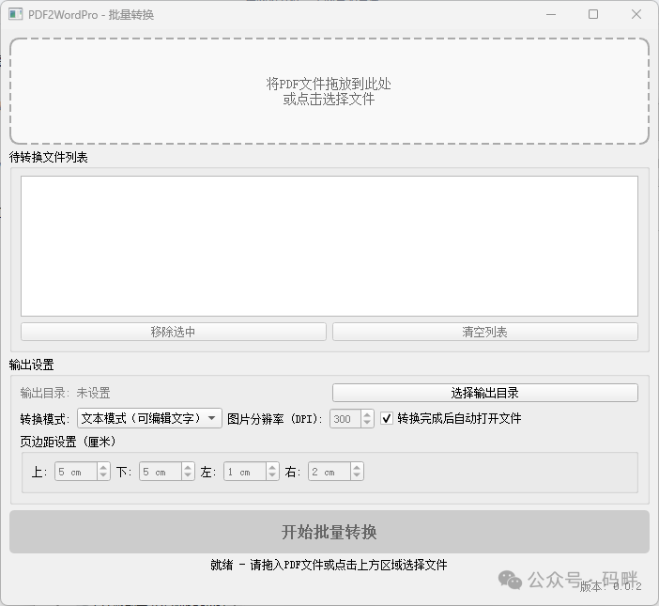Toggle 转换完成后自动打开文件 checkbox
The image size is (659, 606).
point(387,419)
